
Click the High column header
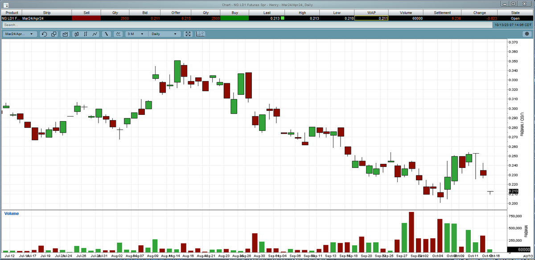pyautogui.click(x=302, y=13)
